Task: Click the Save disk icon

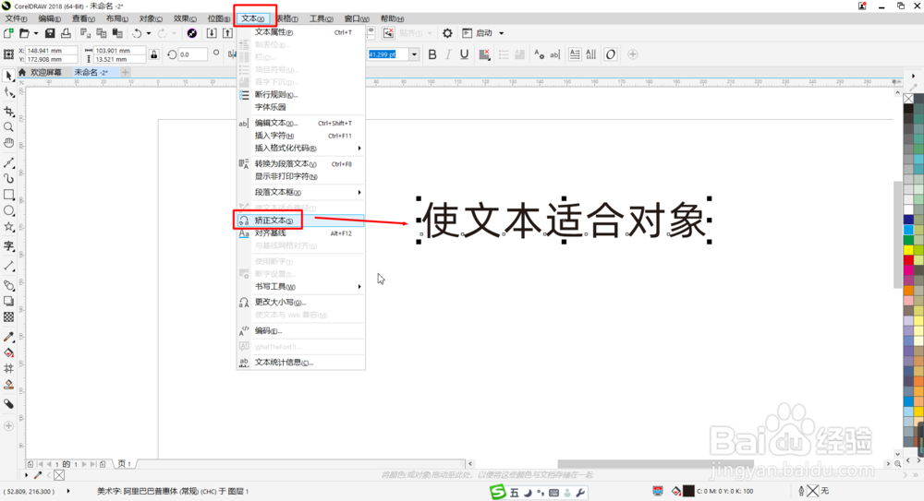Action: pyautogui.click(x=50, y=33)
